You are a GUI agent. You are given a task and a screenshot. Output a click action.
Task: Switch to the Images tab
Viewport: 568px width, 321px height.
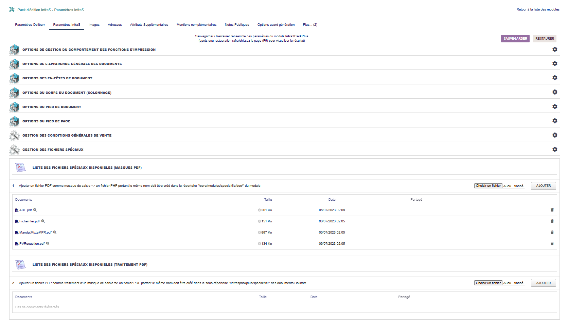click(94, 25)
